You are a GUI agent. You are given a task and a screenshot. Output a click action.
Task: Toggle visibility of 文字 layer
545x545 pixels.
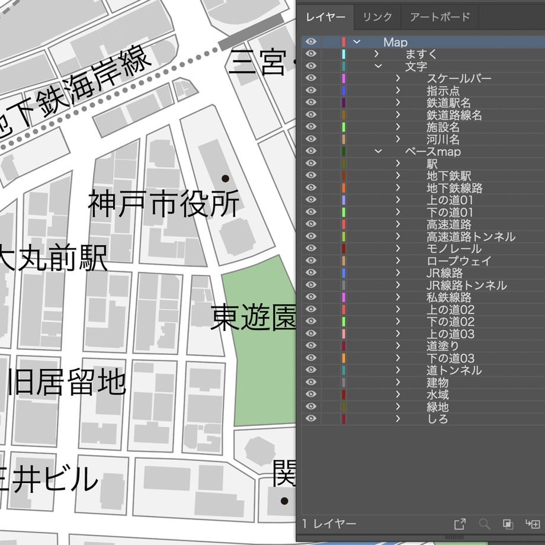[311, 66]
